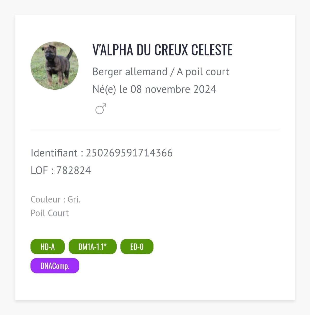Click the puppy profile photo
The image size is (310, 315).
pos(54,66)
